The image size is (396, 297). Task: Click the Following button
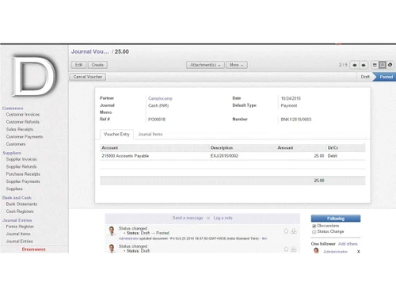pyautogui.click(x=336, y=219)
